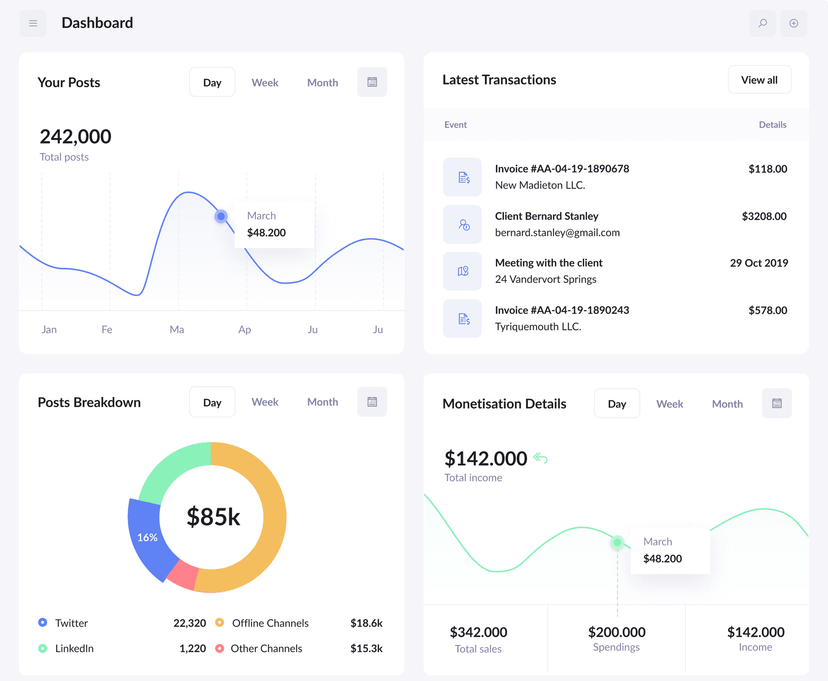828x681 pixels.
Task: Open the calendar picker in Your Posts panel
Action: point(372,82)
